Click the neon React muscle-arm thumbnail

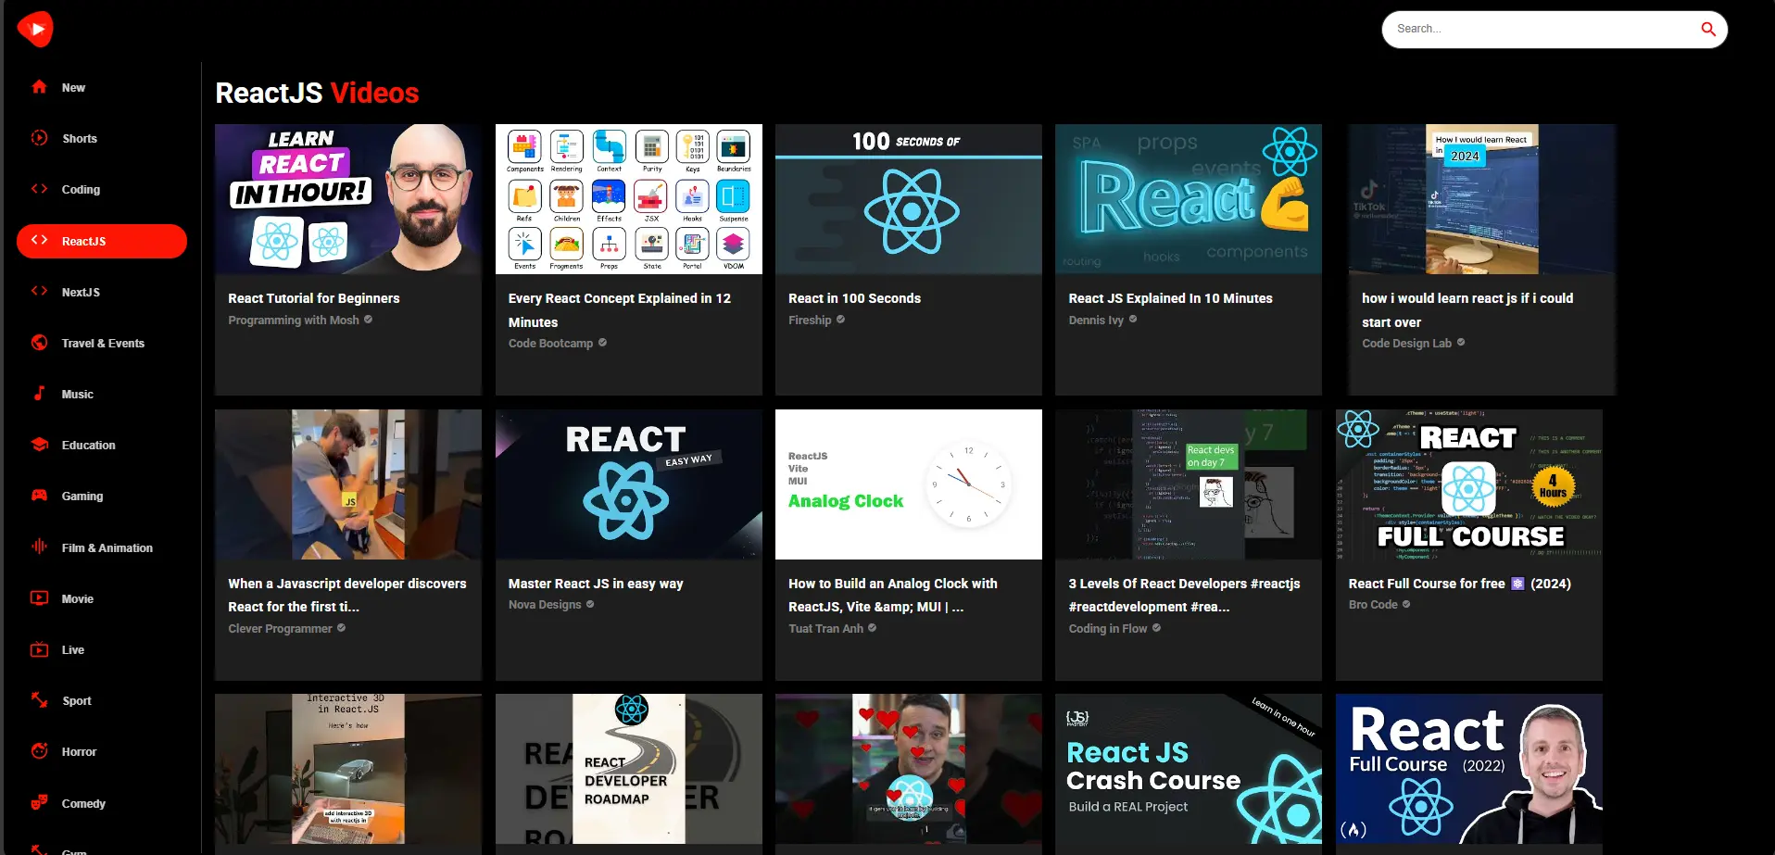click(1189, 199)
